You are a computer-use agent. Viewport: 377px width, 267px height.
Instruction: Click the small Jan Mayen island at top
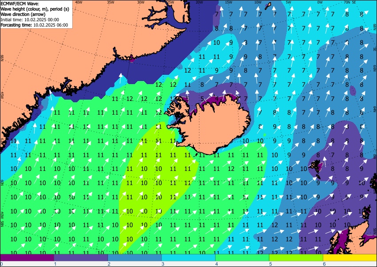pyautogui.click(x=268, y=6)
